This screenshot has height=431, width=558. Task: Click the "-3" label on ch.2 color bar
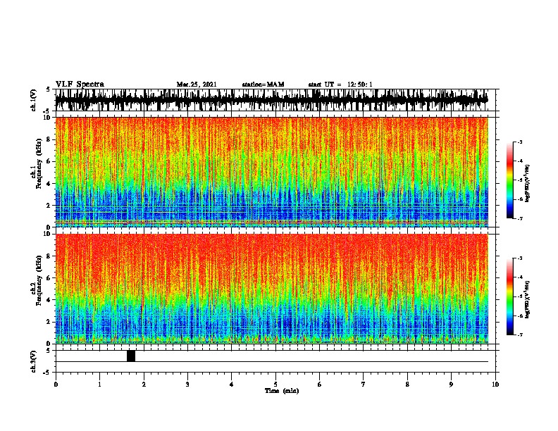519,258
